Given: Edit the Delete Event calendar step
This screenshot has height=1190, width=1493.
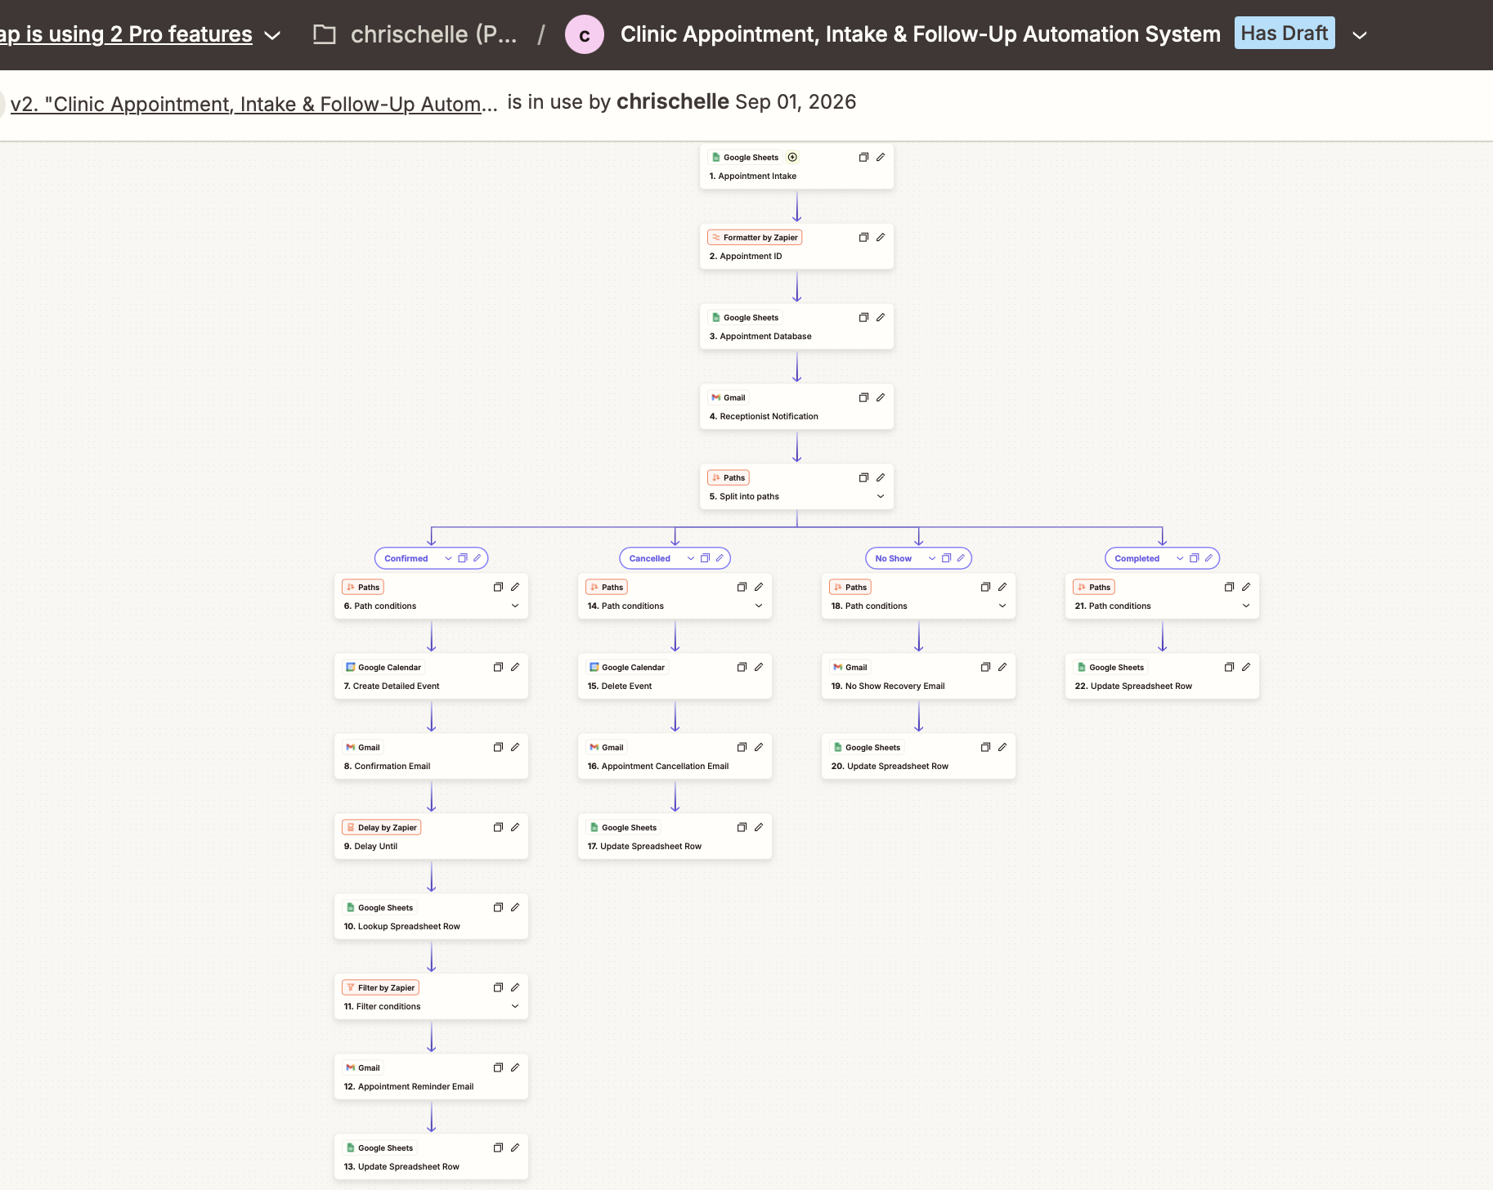Looking at the screenshot, I should pyautogui.click(x=759, y=667).
